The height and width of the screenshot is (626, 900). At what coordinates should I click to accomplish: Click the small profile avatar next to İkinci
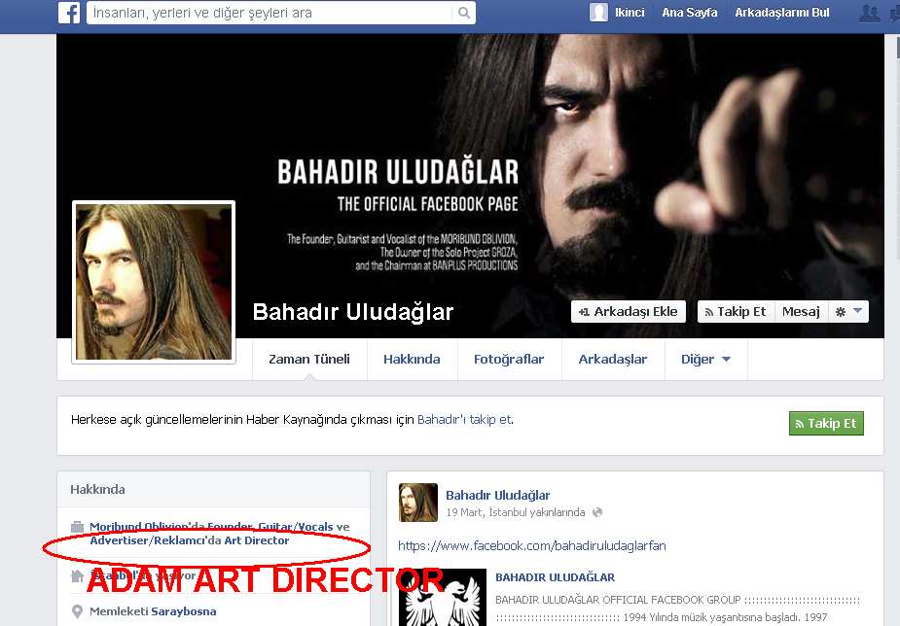point(598,12)
